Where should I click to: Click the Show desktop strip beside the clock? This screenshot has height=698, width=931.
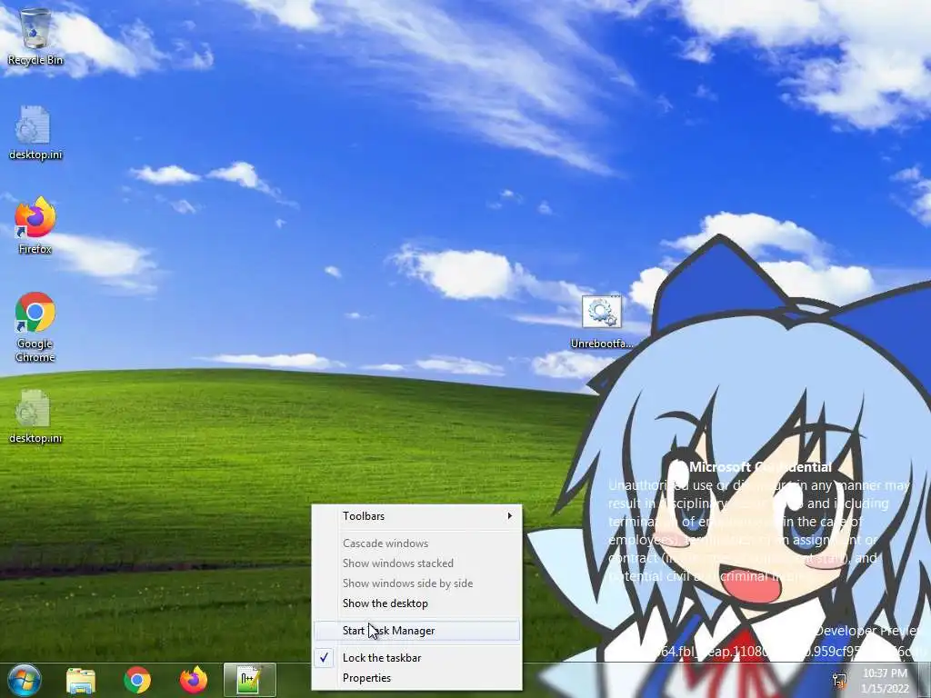tap(925, 680)
